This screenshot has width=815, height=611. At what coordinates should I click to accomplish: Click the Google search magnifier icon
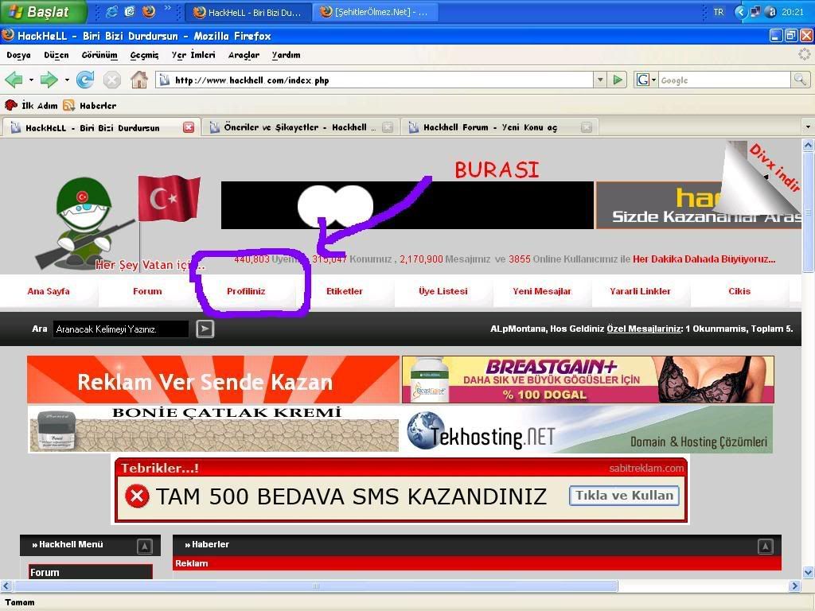pos(799,80)
